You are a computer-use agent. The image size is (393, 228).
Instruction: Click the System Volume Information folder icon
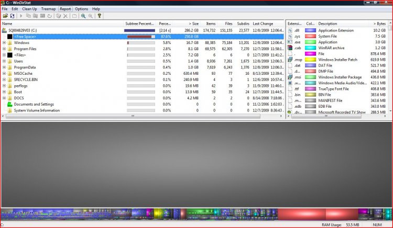(x=10, y=110)
